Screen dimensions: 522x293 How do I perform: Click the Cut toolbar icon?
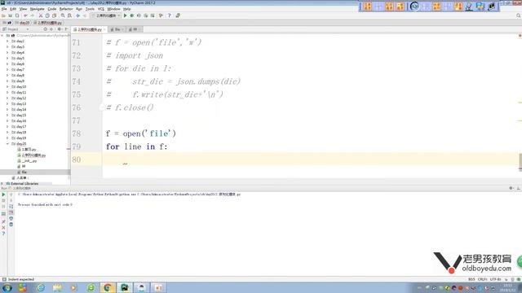pos(41,15)
